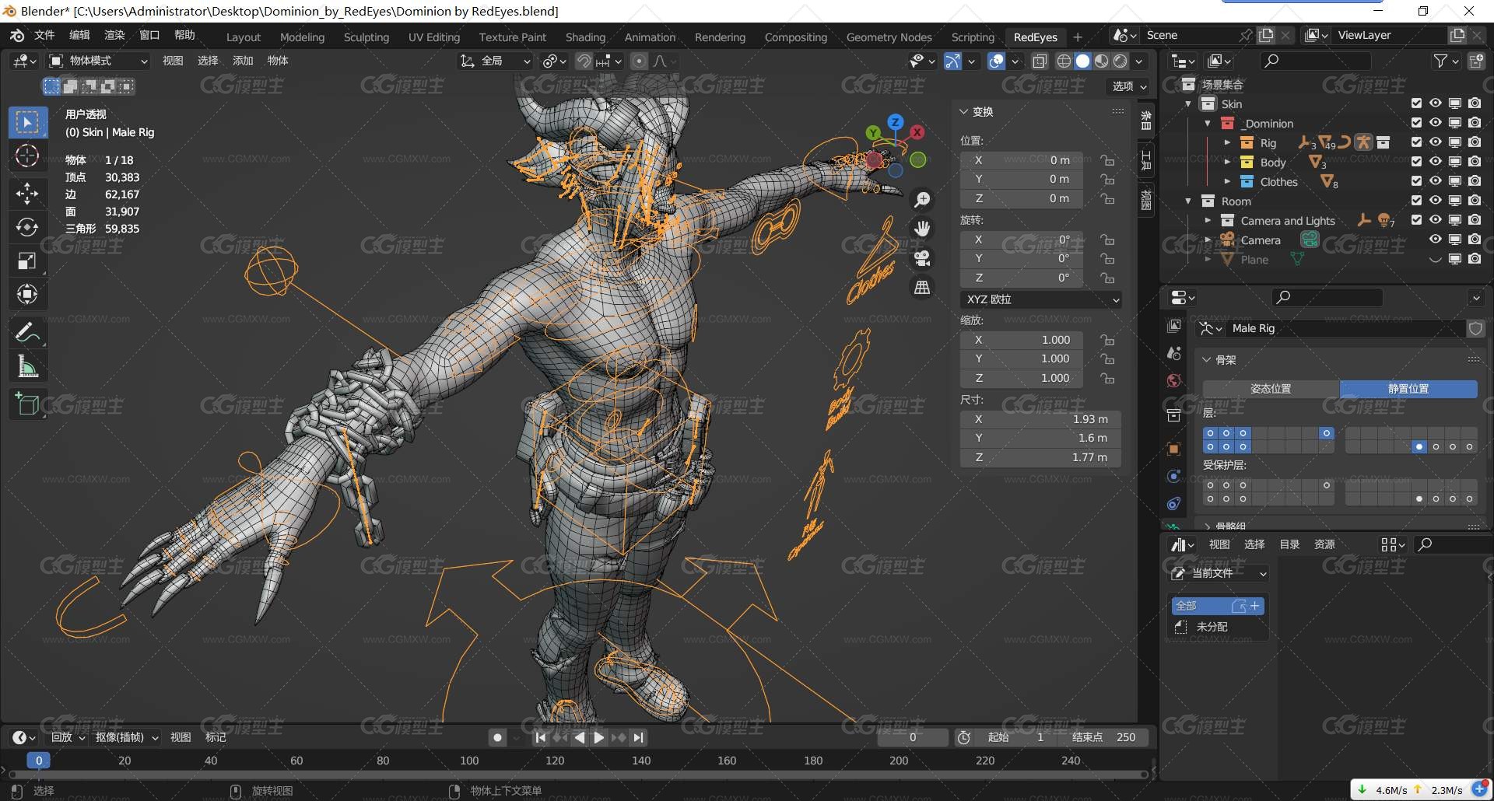The height and width of the screenshot is (801, 1494).
Task: Select the Transform tool
Action: pos(27,294)
